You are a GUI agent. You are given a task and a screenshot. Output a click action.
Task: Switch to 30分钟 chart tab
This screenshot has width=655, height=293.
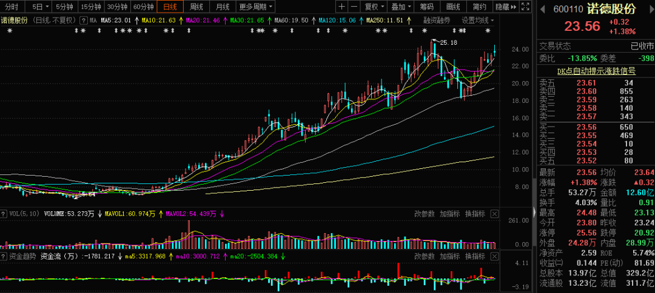(116, 7)
